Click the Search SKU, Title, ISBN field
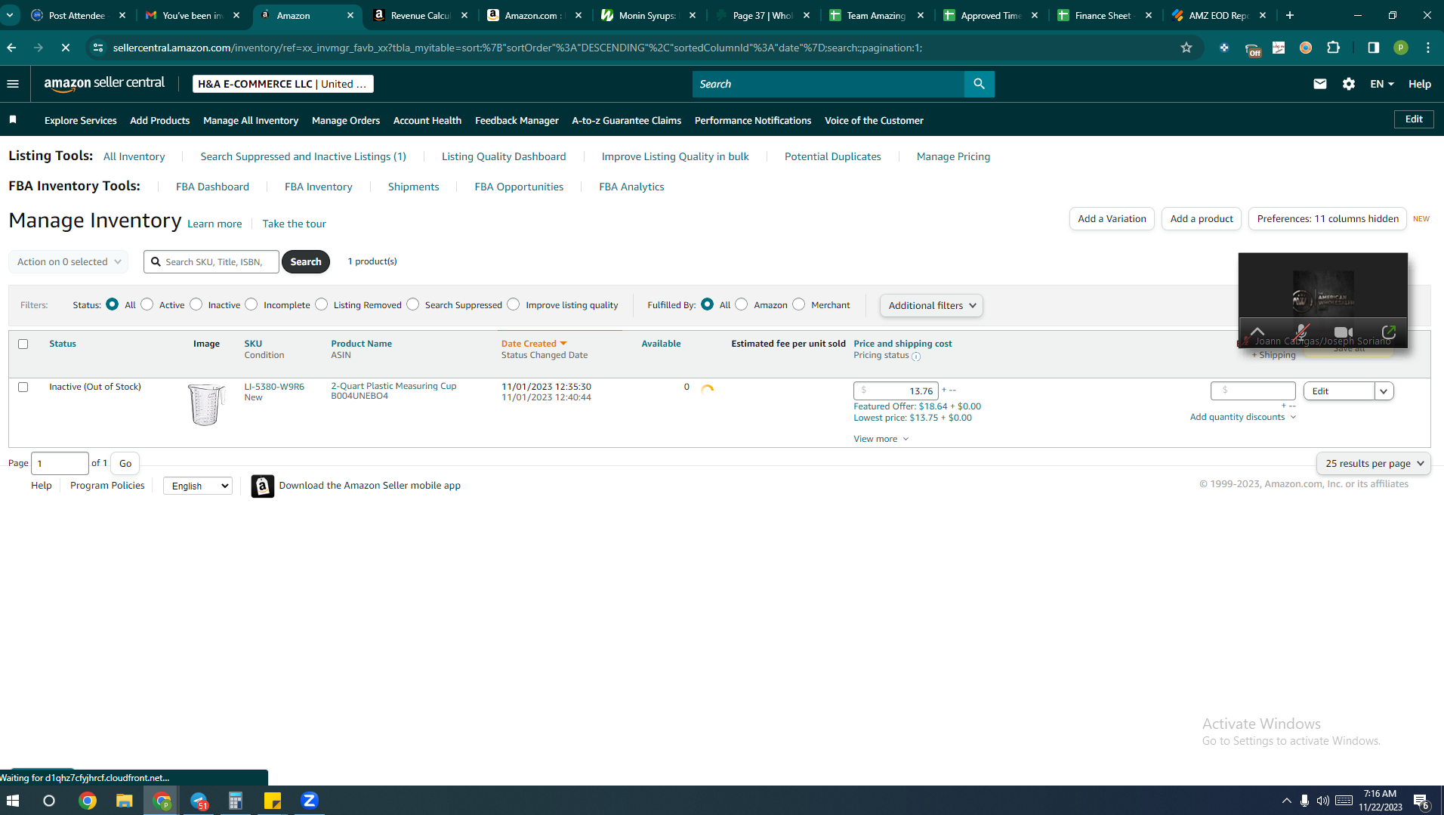This screenshot has width=1444, height=815. pyautogui.click(x=211, y=262)
